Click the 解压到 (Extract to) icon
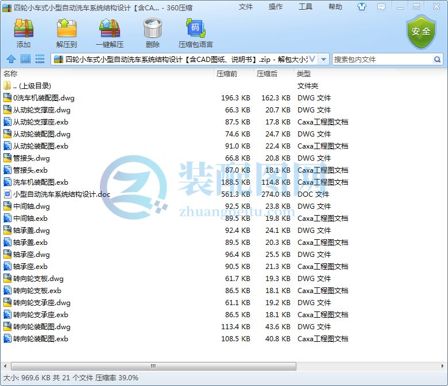 click(x=67, y=28)
